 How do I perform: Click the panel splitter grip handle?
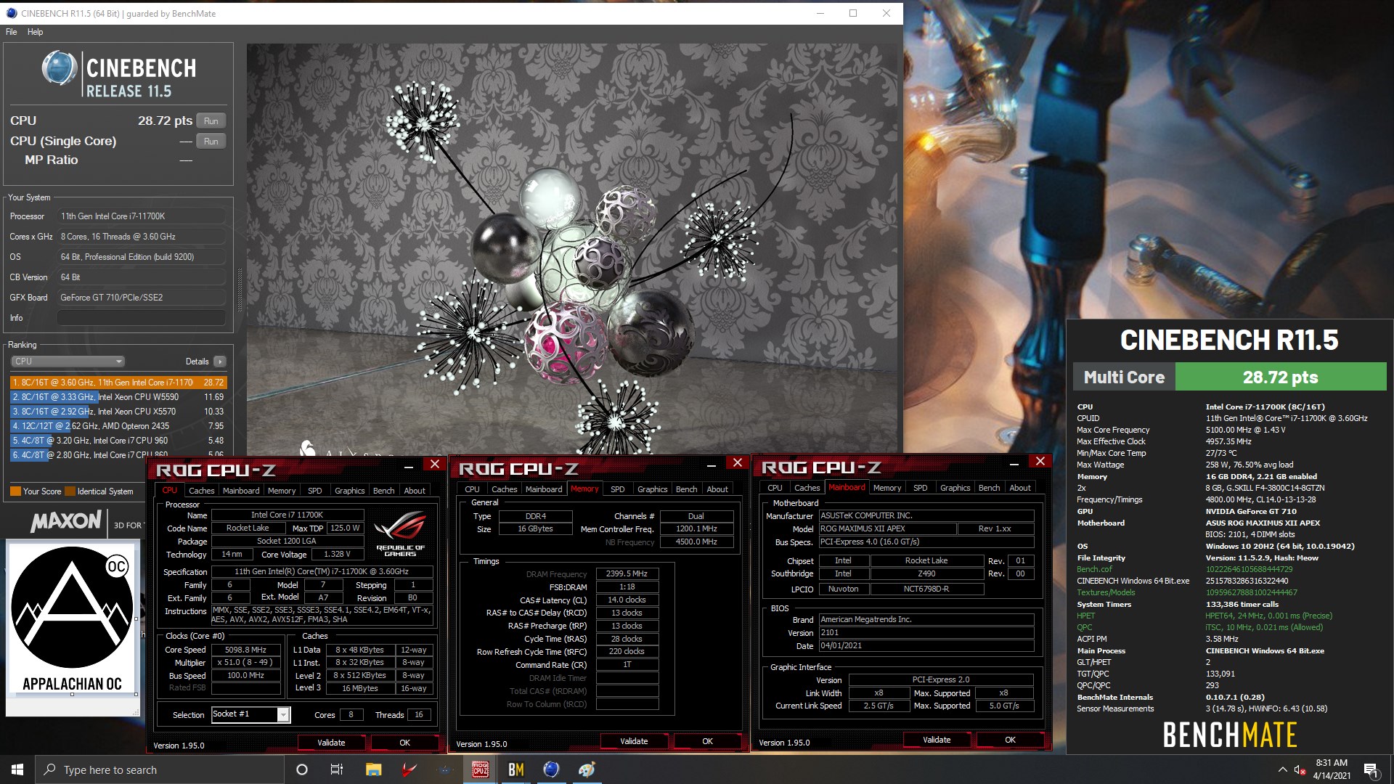click(240, 290)
